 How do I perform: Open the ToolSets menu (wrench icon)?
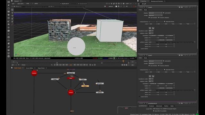9,47
